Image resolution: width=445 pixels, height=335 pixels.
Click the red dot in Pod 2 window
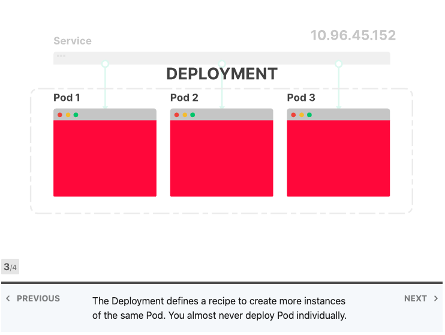point(177,115)
